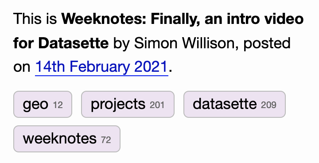This screenshot has height=163, width=319.
Task: Click the opening words This is
Action: pos(35,19)
